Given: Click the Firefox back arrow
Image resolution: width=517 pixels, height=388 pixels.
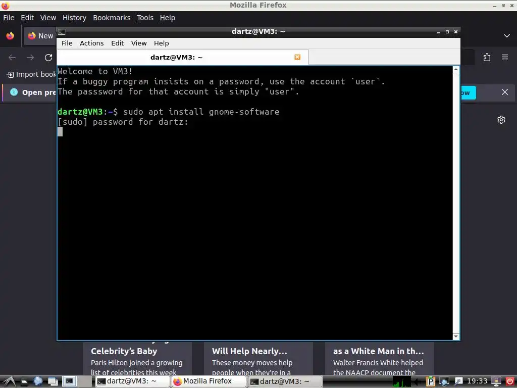Looking at the screenshot, I should 12,58.
